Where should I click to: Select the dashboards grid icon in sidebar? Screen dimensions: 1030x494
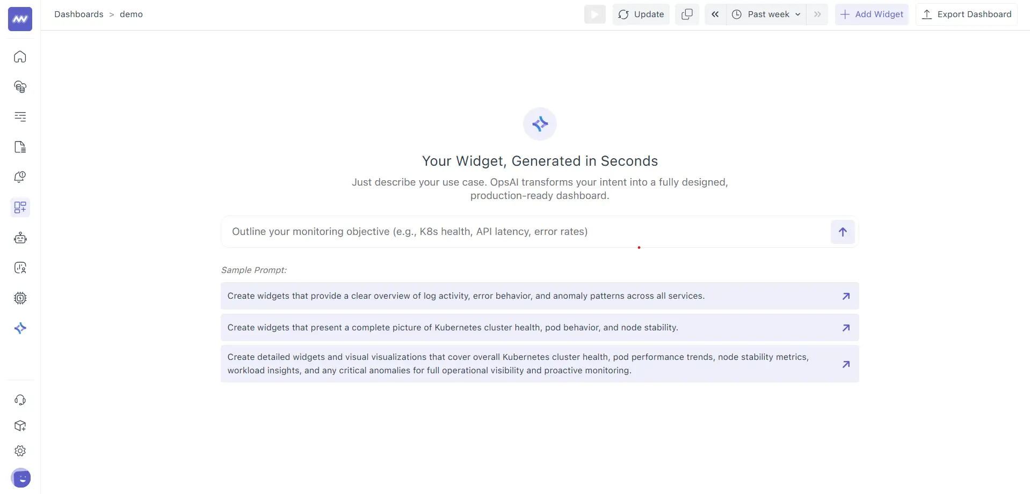coord(20,208)
